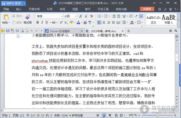Open the 开发工具 ribbon tab
Image resolution: width=181 pixels, height=118 pixels.
click(103, 9)
